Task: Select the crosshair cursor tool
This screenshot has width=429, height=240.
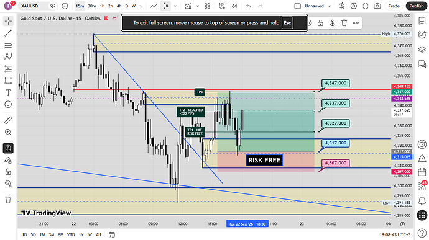Action: (8, 21)
